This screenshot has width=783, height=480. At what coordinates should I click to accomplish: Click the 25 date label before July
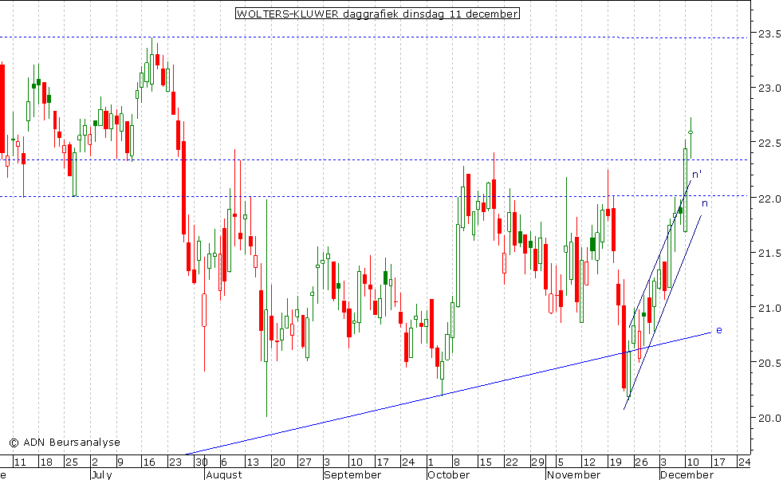[x=72, y=462]
